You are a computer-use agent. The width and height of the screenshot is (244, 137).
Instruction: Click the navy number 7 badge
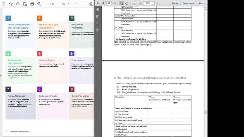(x=8, y=89)
